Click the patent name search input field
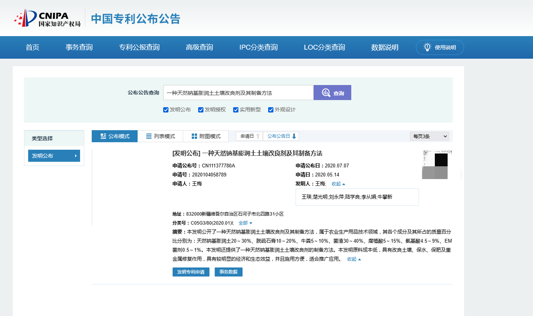 (238, 93)
